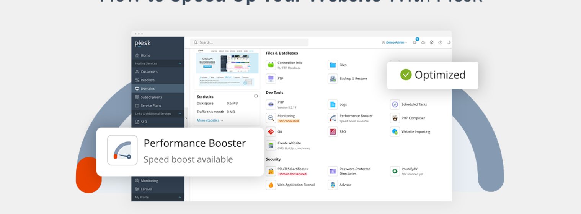Image resolution: width=581 pixels, height=214 pixels.
Task: Open the PHP Composer icon
Action: 395,118
